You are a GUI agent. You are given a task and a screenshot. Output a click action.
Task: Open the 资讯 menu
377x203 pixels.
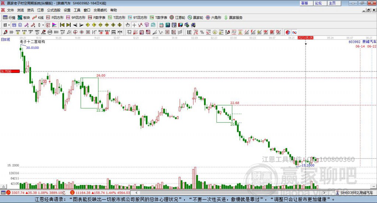(30, 10)
